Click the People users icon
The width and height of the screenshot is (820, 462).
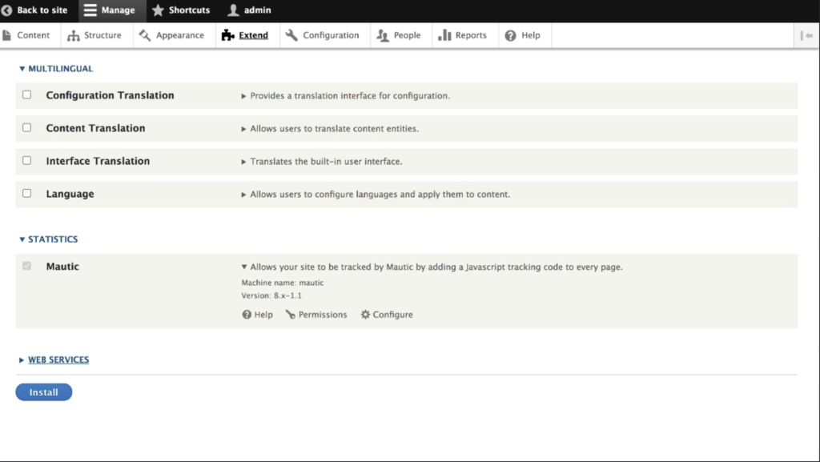383,35
